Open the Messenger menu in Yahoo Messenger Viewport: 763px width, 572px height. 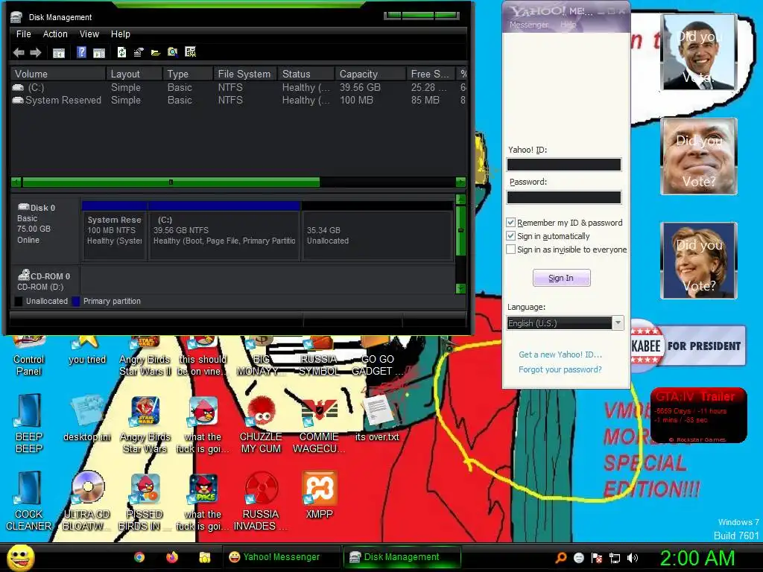[529, 25]
